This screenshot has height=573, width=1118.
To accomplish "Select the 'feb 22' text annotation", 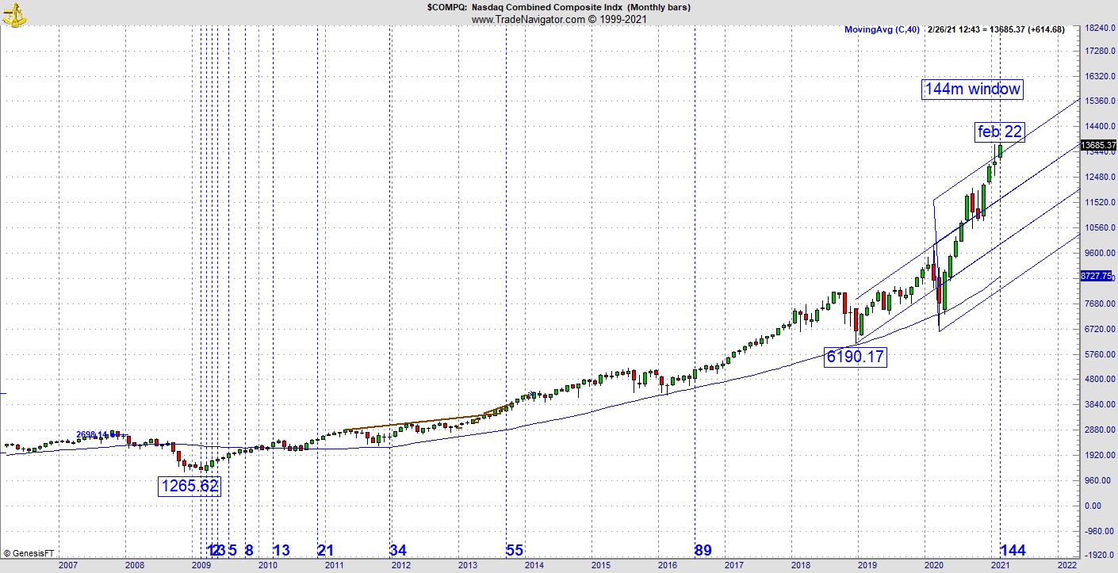I will click(x=999, y=132).
